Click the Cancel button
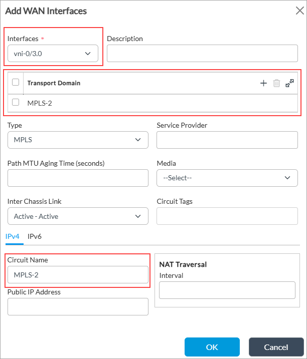This screenshot has height=359, width=307. pos(276,347)
